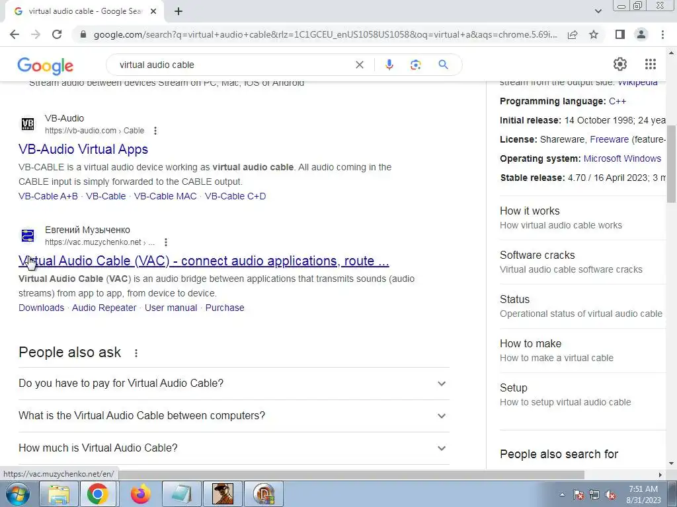Open the Downloads sitelink
The image size is (677, 507).
tap(42, 308)
